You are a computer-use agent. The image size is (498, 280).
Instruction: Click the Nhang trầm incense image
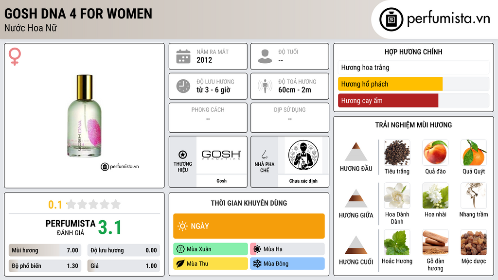click(x=474, y=195)
